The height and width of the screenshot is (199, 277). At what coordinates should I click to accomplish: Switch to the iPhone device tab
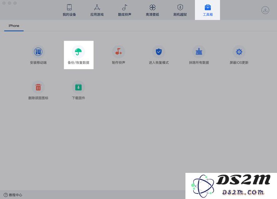pyautogui.click(x=14, y=26)
